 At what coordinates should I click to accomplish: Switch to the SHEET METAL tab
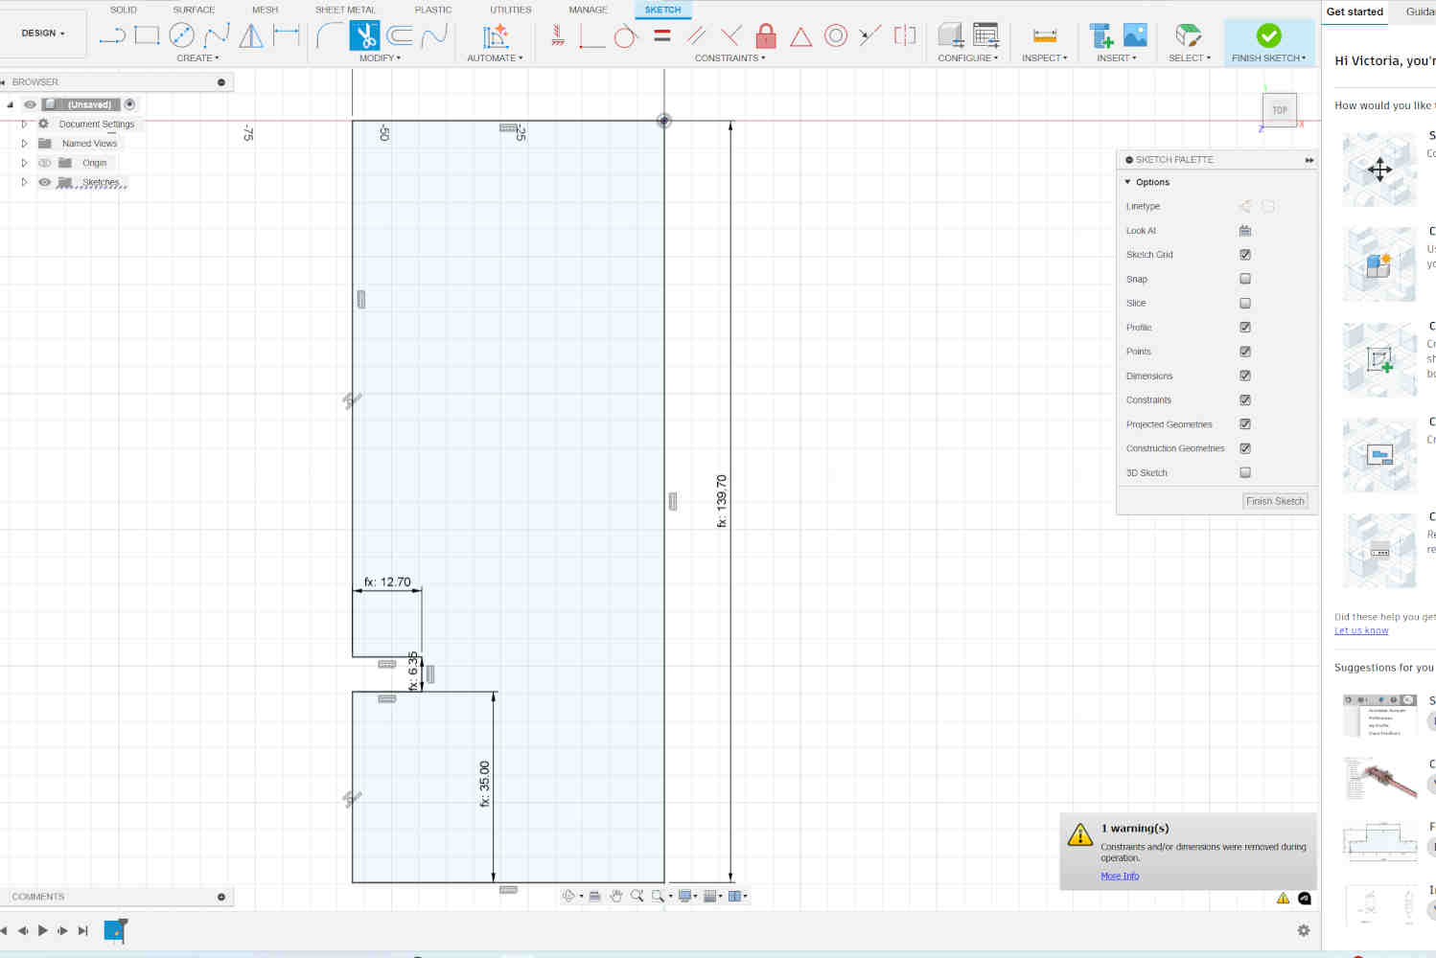(345, 10)
